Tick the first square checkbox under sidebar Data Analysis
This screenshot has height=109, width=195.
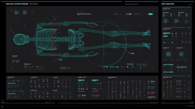164,14
